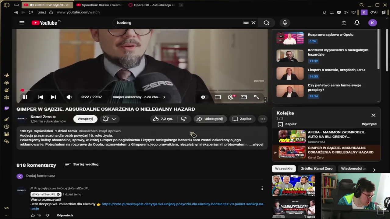Switch to Opera GX - Aktualizacja tab
390x219 pixels.
click(x=152, y=5)
